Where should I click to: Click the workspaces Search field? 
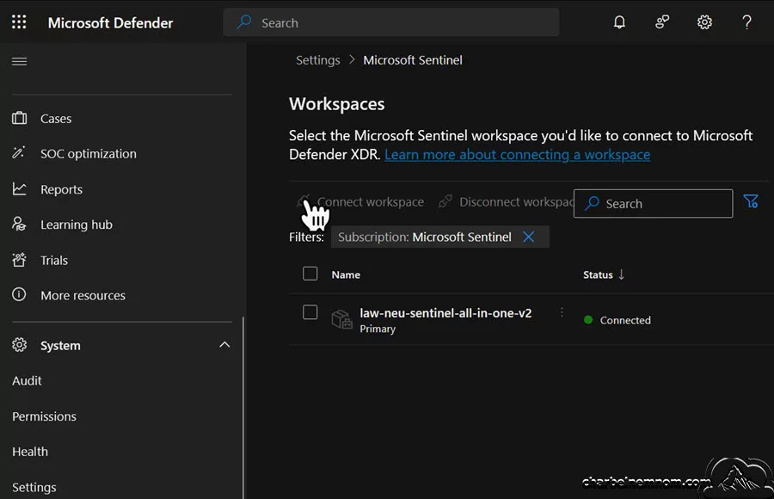coord(653,204)
